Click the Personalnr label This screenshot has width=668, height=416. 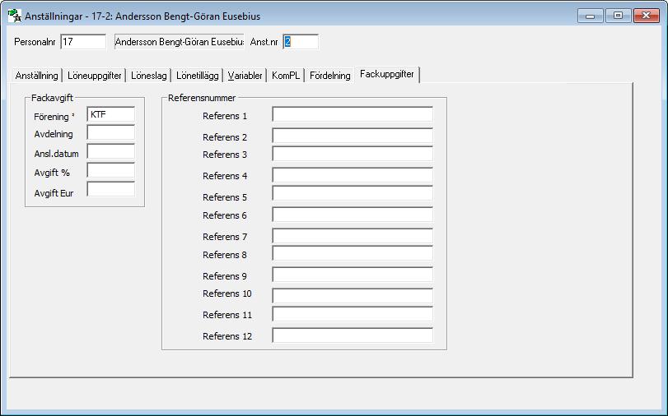point(35,42)
